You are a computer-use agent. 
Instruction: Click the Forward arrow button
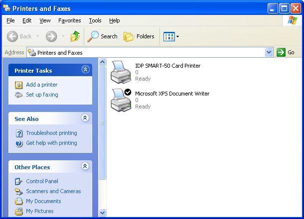click(51, 36)
